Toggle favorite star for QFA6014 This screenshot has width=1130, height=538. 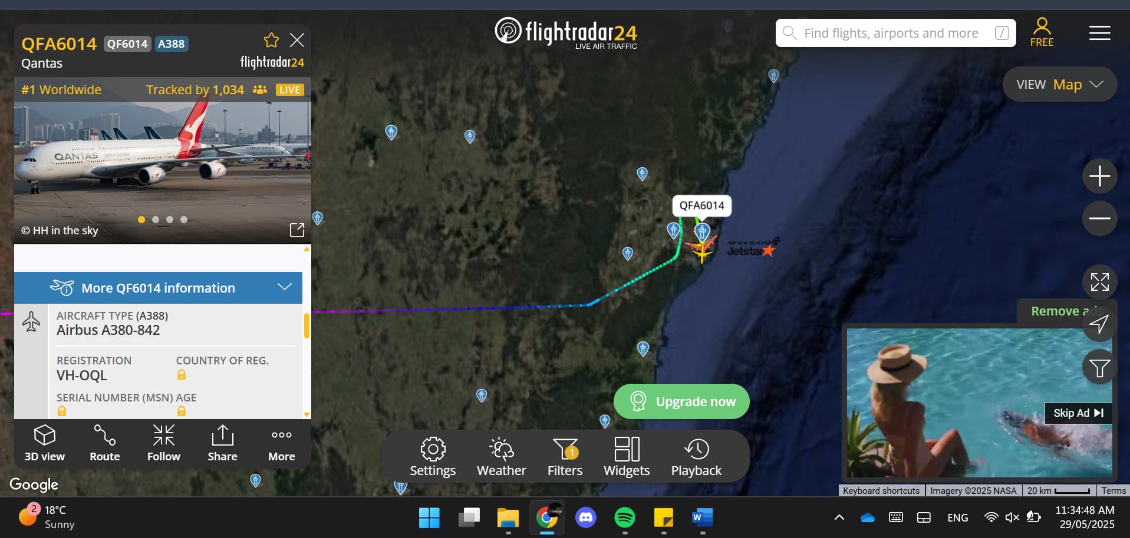coord(271,40)
